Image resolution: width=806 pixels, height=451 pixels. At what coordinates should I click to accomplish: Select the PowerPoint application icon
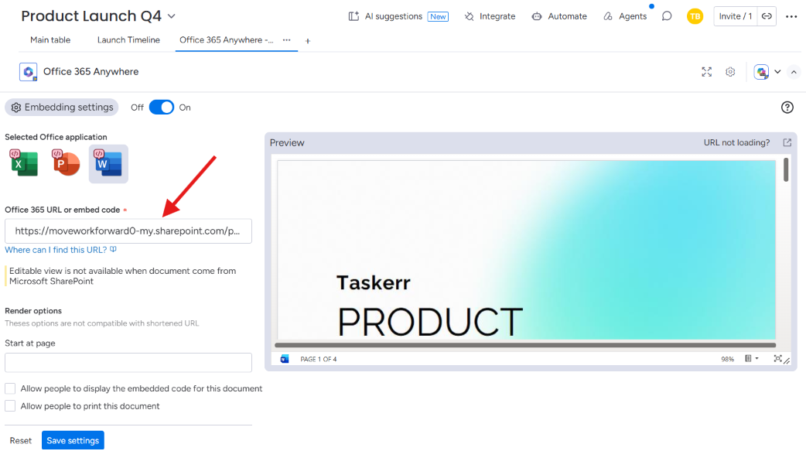66,163
